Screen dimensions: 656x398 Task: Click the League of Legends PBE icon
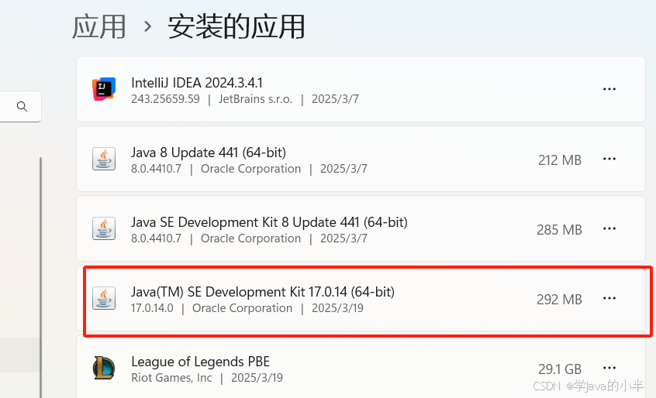(104, 368)
